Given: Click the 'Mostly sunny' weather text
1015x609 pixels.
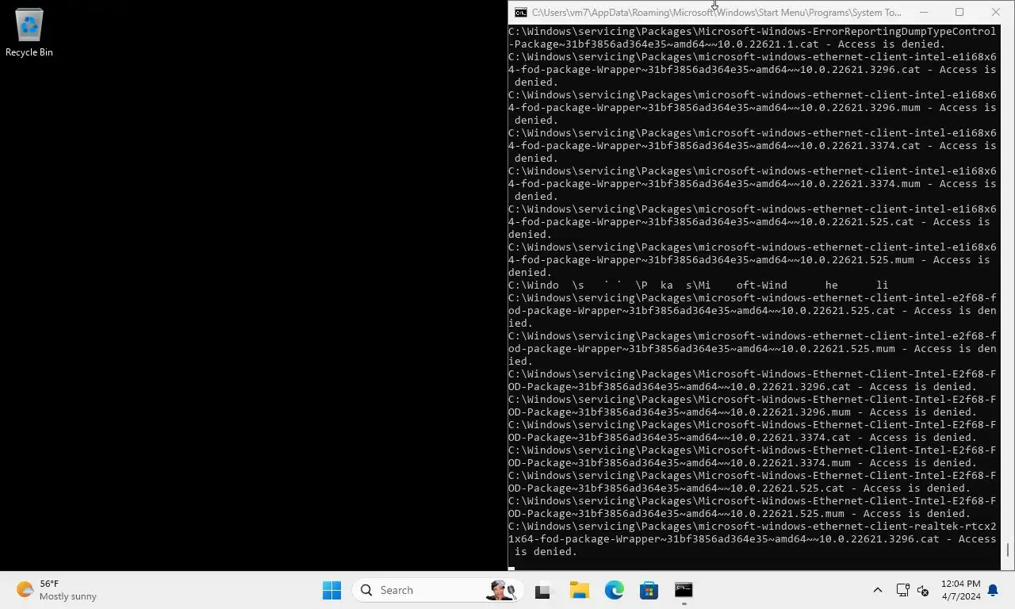Looking at the screenshot, I should (x=68, y=596).
